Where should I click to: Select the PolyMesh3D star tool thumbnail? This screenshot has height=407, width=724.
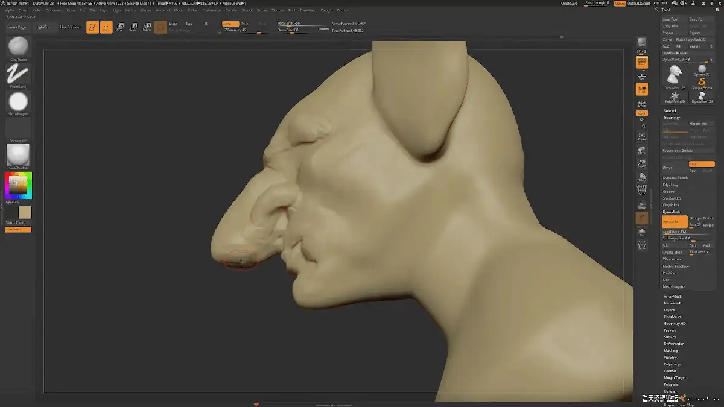pyautogui.click(x=675, y=96)
